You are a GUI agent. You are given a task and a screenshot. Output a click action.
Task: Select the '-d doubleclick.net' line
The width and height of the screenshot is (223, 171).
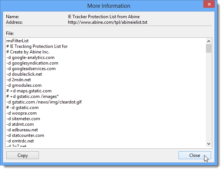[24, 74]
